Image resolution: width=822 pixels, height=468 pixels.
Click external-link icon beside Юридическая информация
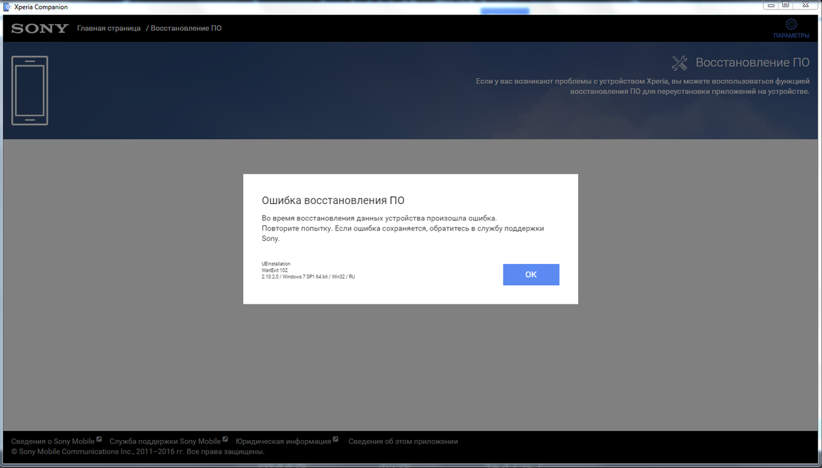pyautogui.click(x=336, y=440)
